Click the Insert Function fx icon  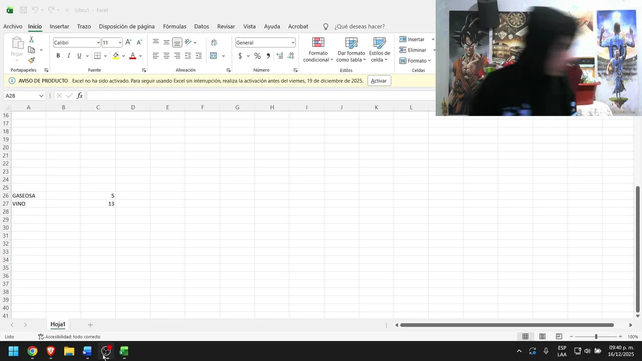(80, 96)
